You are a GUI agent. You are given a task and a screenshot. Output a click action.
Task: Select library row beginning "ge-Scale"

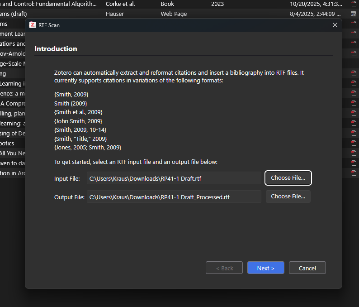coord(13,63)
